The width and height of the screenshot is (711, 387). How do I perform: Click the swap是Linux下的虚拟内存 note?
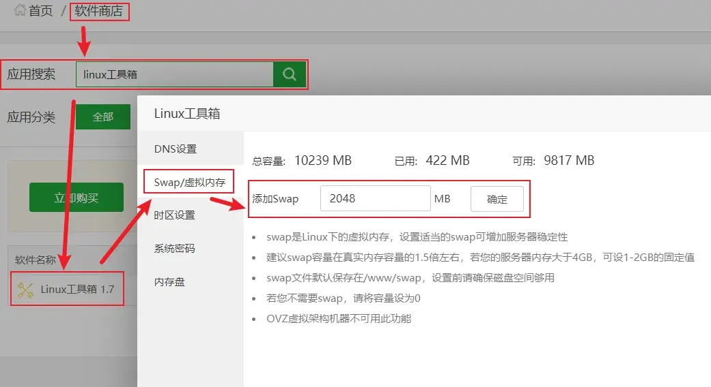coord(417,237)
